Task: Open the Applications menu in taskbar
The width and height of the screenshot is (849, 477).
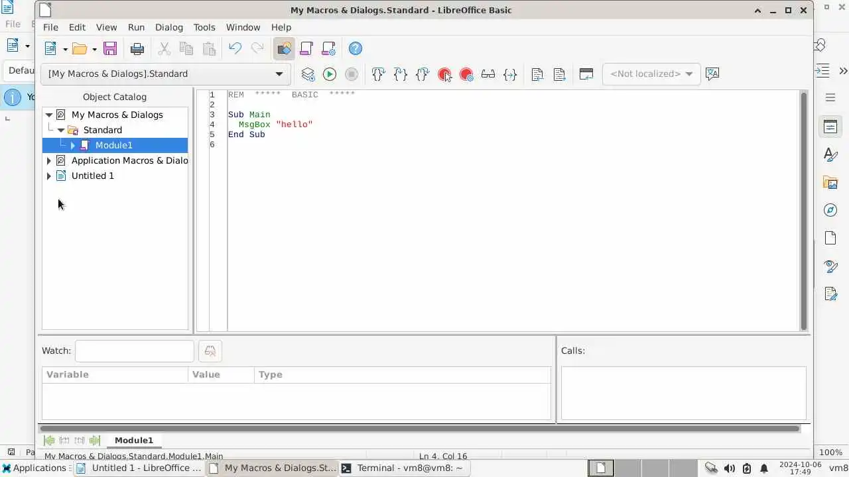Action: 34,468
